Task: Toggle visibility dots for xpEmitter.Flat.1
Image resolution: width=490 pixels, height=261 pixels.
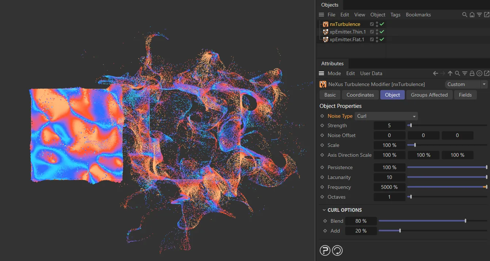Action: (377, 39)
